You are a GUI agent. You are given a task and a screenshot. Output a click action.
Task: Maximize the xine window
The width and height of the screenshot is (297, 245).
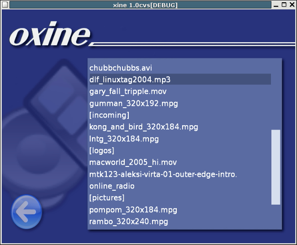point(284,5)
